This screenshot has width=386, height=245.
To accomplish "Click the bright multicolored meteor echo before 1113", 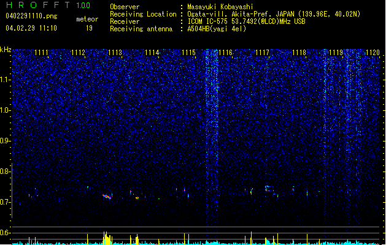I will (107, 196).
